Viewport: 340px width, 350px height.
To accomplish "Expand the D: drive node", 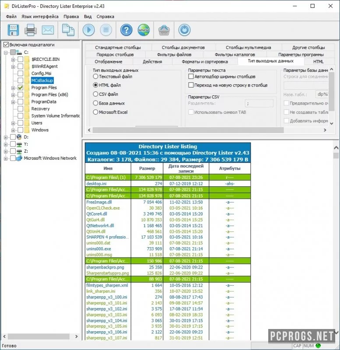I will pyautogui.click(x=6, y=137).
